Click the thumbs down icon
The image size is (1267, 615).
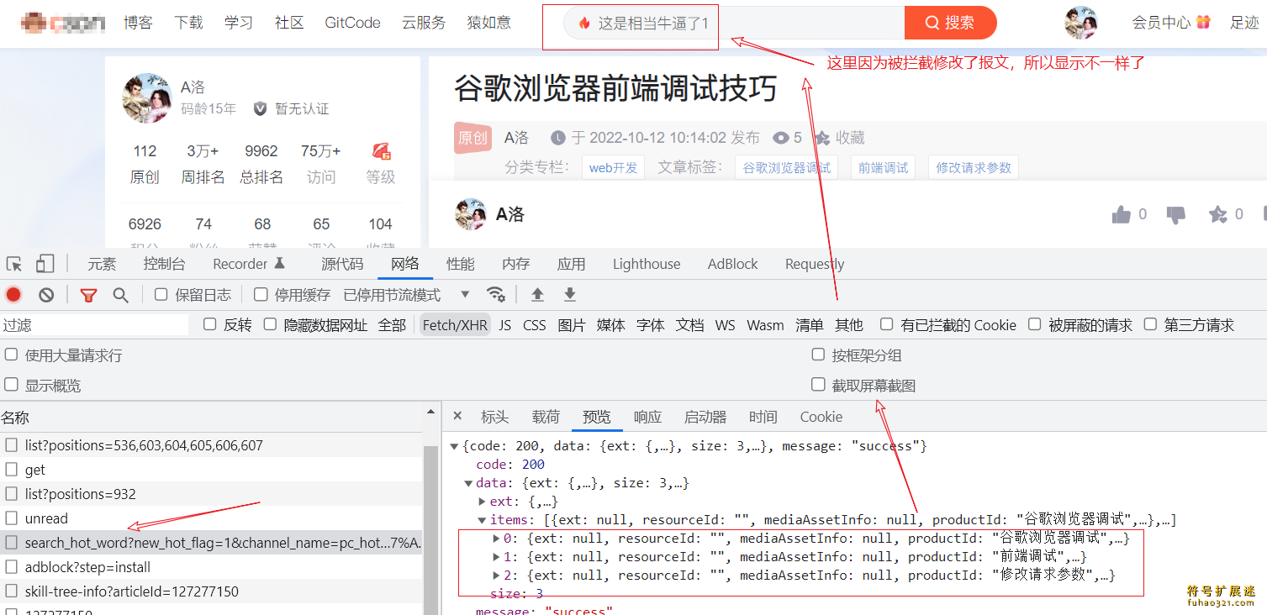coord(1176,216)
